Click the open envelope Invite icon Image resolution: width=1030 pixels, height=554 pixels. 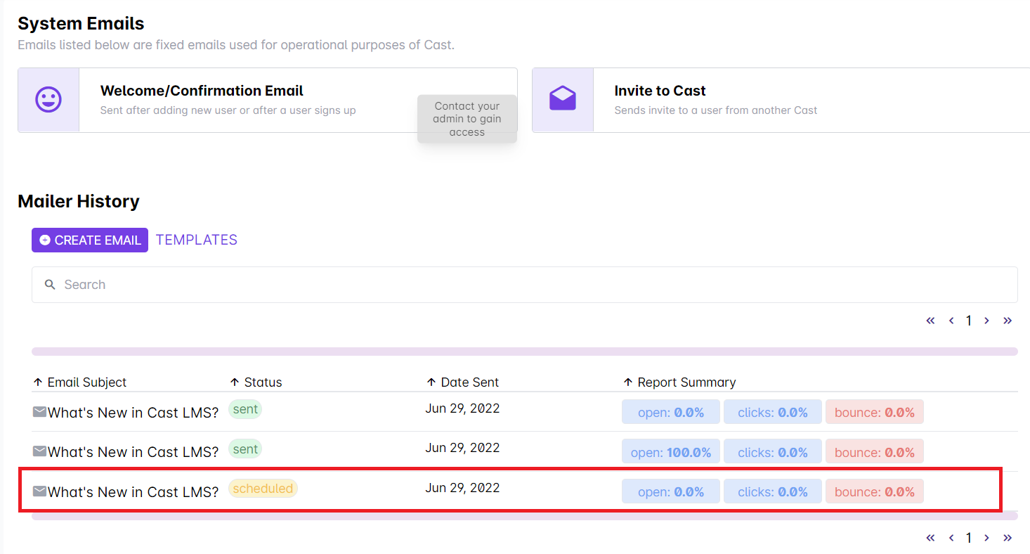tap(562, 100)
